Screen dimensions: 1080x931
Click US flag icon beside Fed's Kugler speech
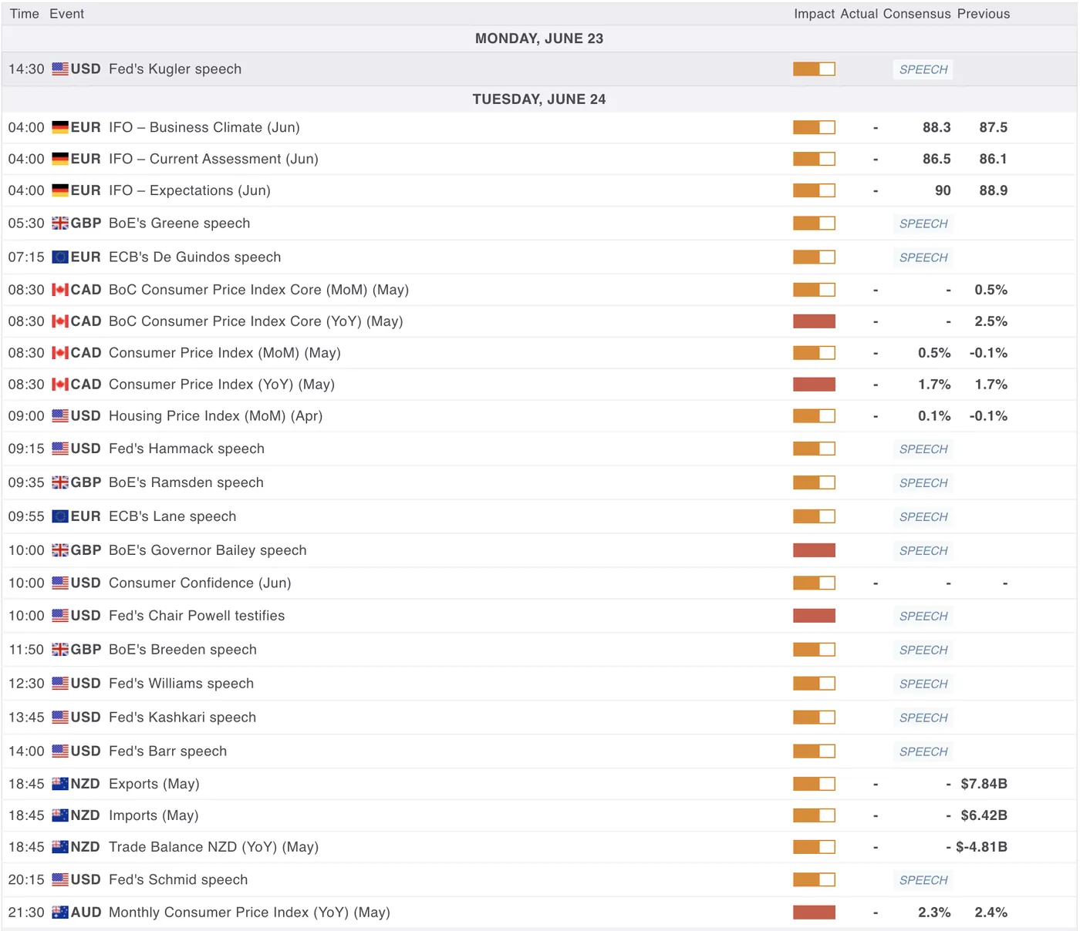click(60, 69)
